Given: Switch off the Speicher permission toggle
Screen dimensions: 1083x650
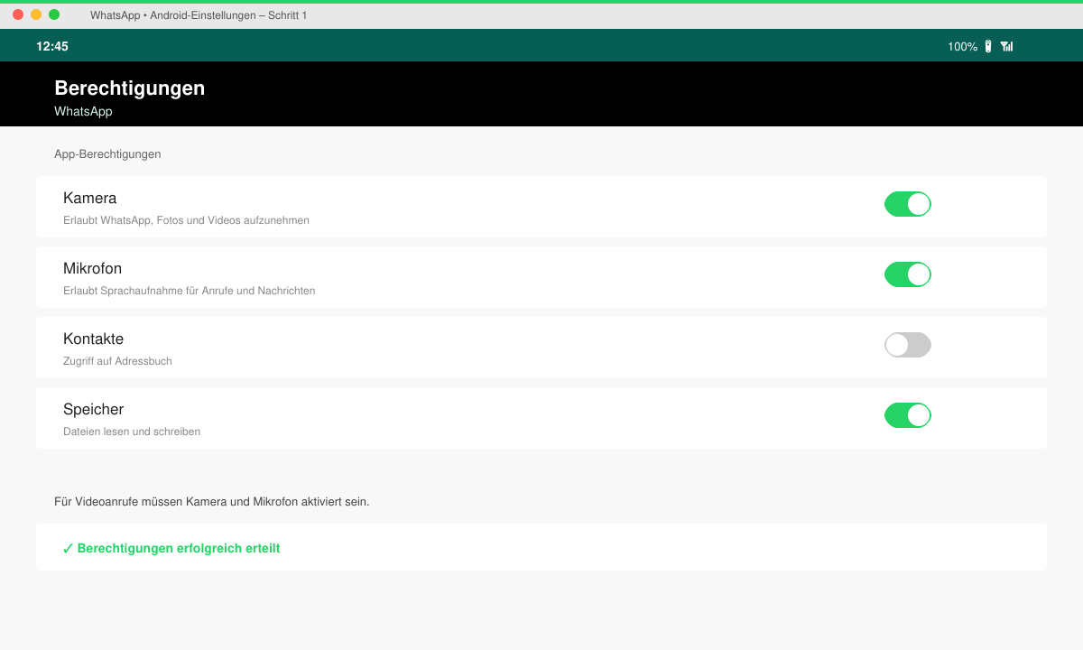Looking at the screenshot, I should click(x=907, y=415).
